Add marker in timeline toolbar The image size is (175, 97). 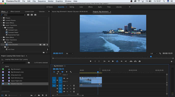[x=67, y=72]
